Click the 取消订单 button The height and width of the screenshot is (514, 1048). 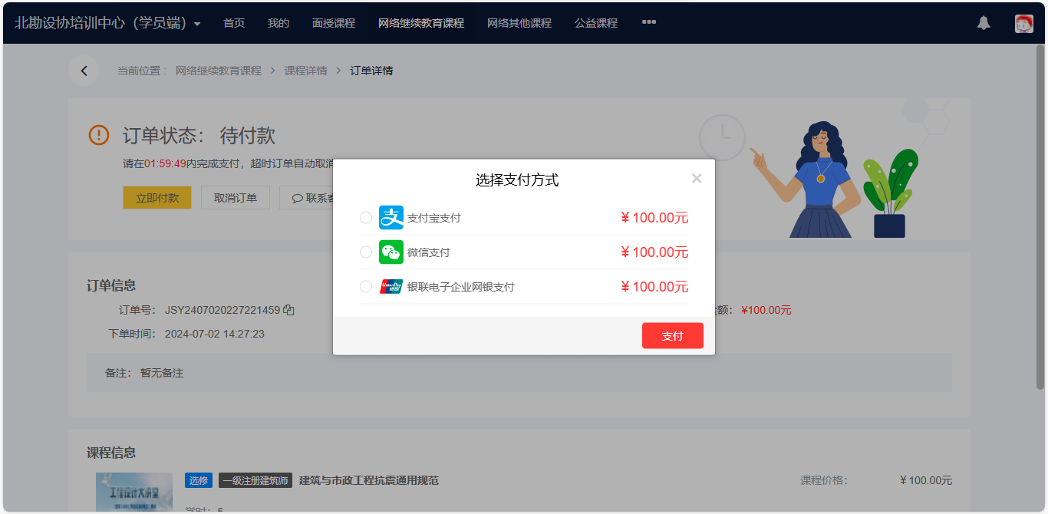click(236, 197)
